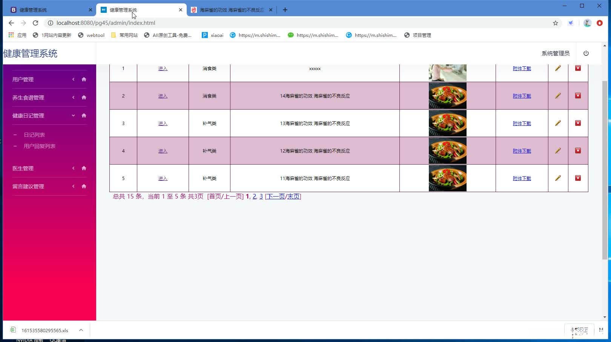Open the 应用 apps shortcut

coord(17,35)
